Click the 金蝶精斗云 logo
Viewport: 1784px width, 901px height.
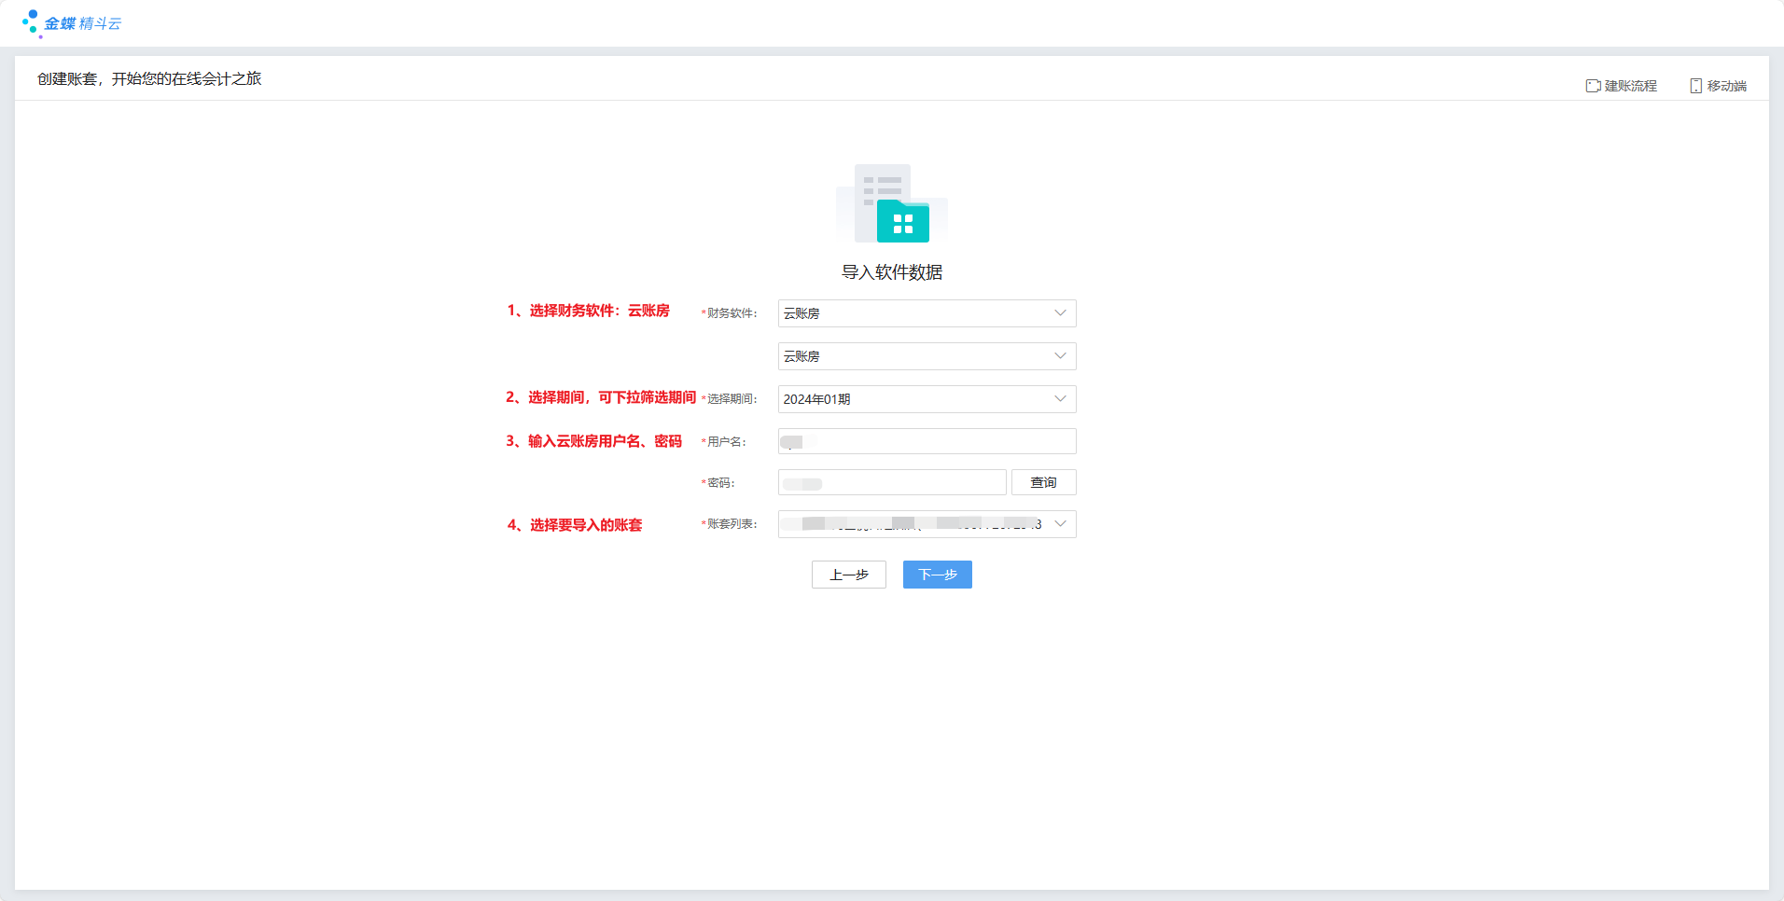click(x=73, y=23)
